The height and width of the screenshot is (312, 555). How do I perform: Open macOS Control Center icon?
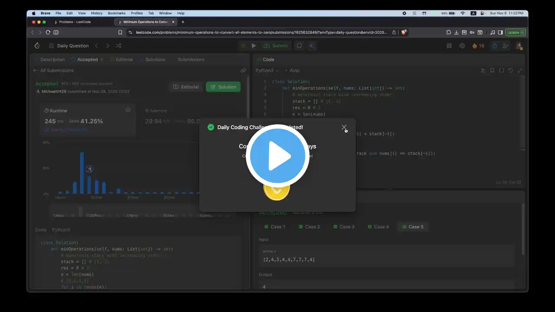coord(482,13)
